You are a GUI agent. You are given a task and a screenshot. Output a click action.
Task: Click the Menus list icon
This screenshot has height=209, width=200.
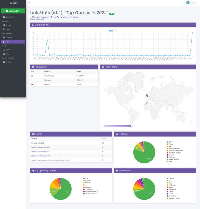[4, 50]
